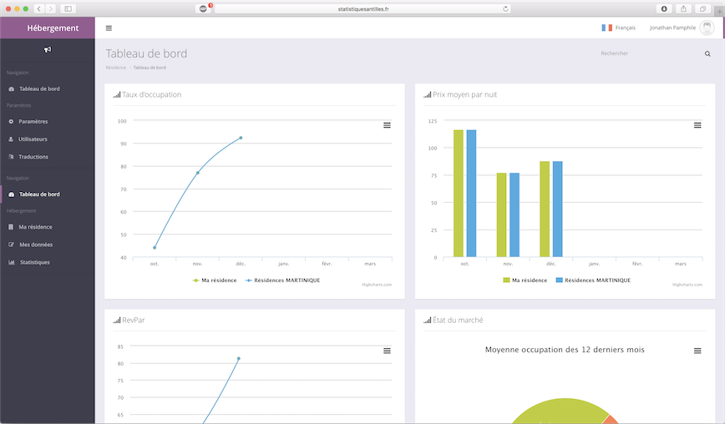The height and width of the screenshot is (424, 725).
Task: Click the megaphone announcement icon in sidebar
Action: pos(48,49)
